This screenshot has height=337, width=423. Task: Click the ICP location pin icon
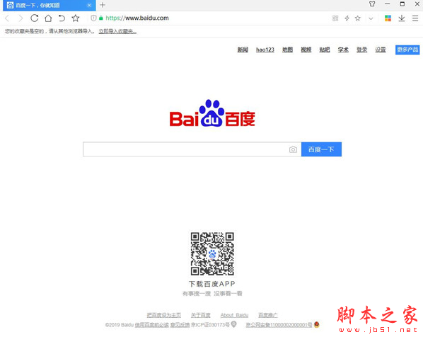234,324
